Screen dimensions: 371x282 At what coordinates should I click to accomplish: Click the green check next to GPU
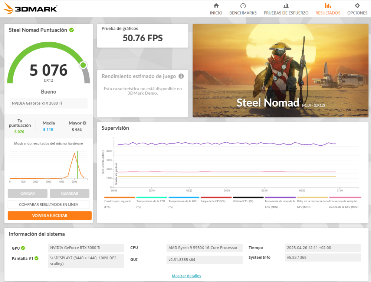[x=23, y=248]
